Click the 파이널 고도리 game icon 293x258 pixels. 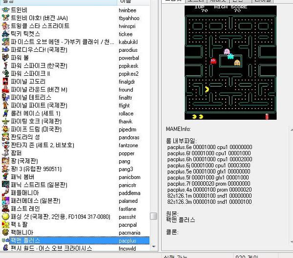point(5,81)
